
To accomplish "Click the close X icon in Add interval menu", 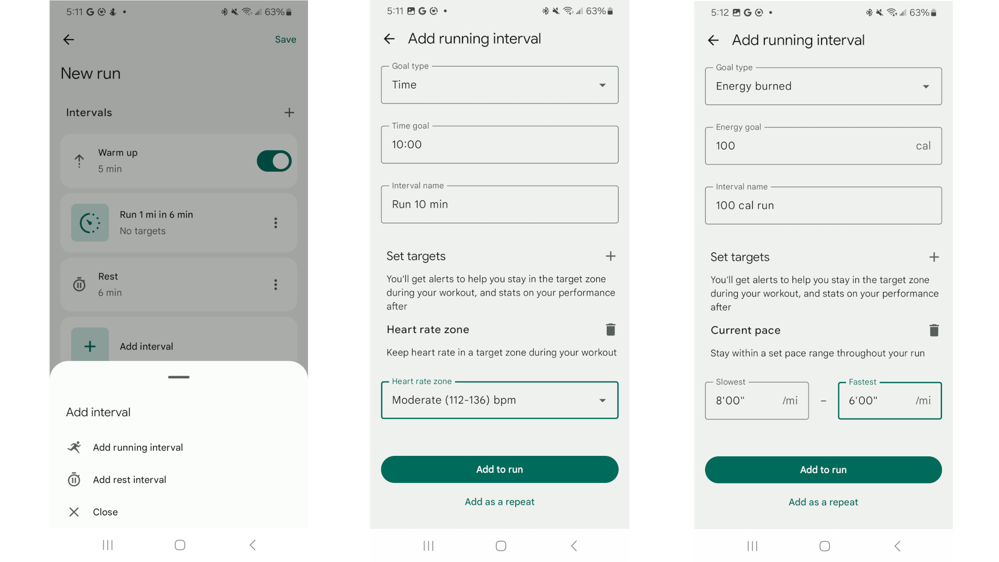I will pos(74,511).
